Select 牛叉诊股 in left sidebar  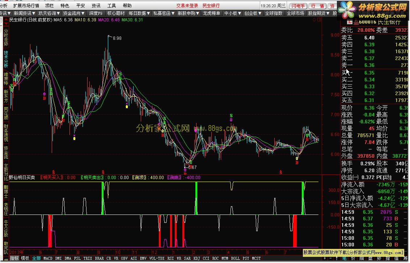(x=6, y=228)
